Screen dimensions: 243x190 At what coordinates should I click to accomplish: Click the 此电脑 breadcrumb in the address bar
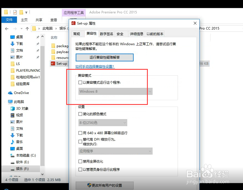point(48,28)
